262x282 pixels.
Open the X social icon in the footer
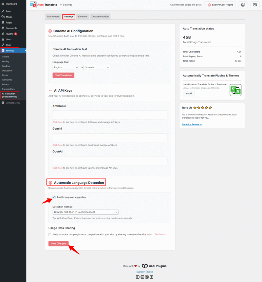(x=147, y=277)
